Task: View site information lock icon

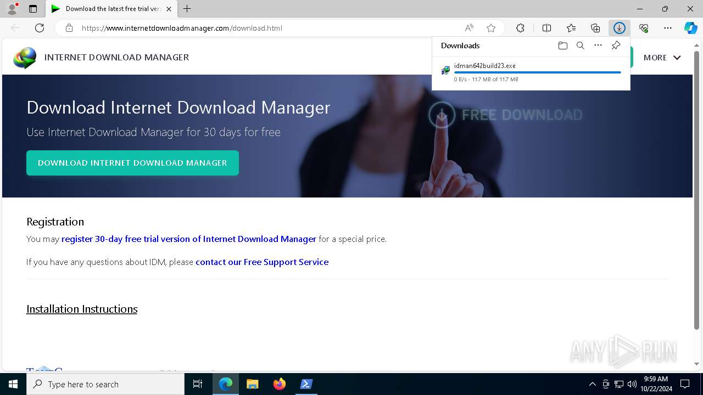Action: (69, 28)
